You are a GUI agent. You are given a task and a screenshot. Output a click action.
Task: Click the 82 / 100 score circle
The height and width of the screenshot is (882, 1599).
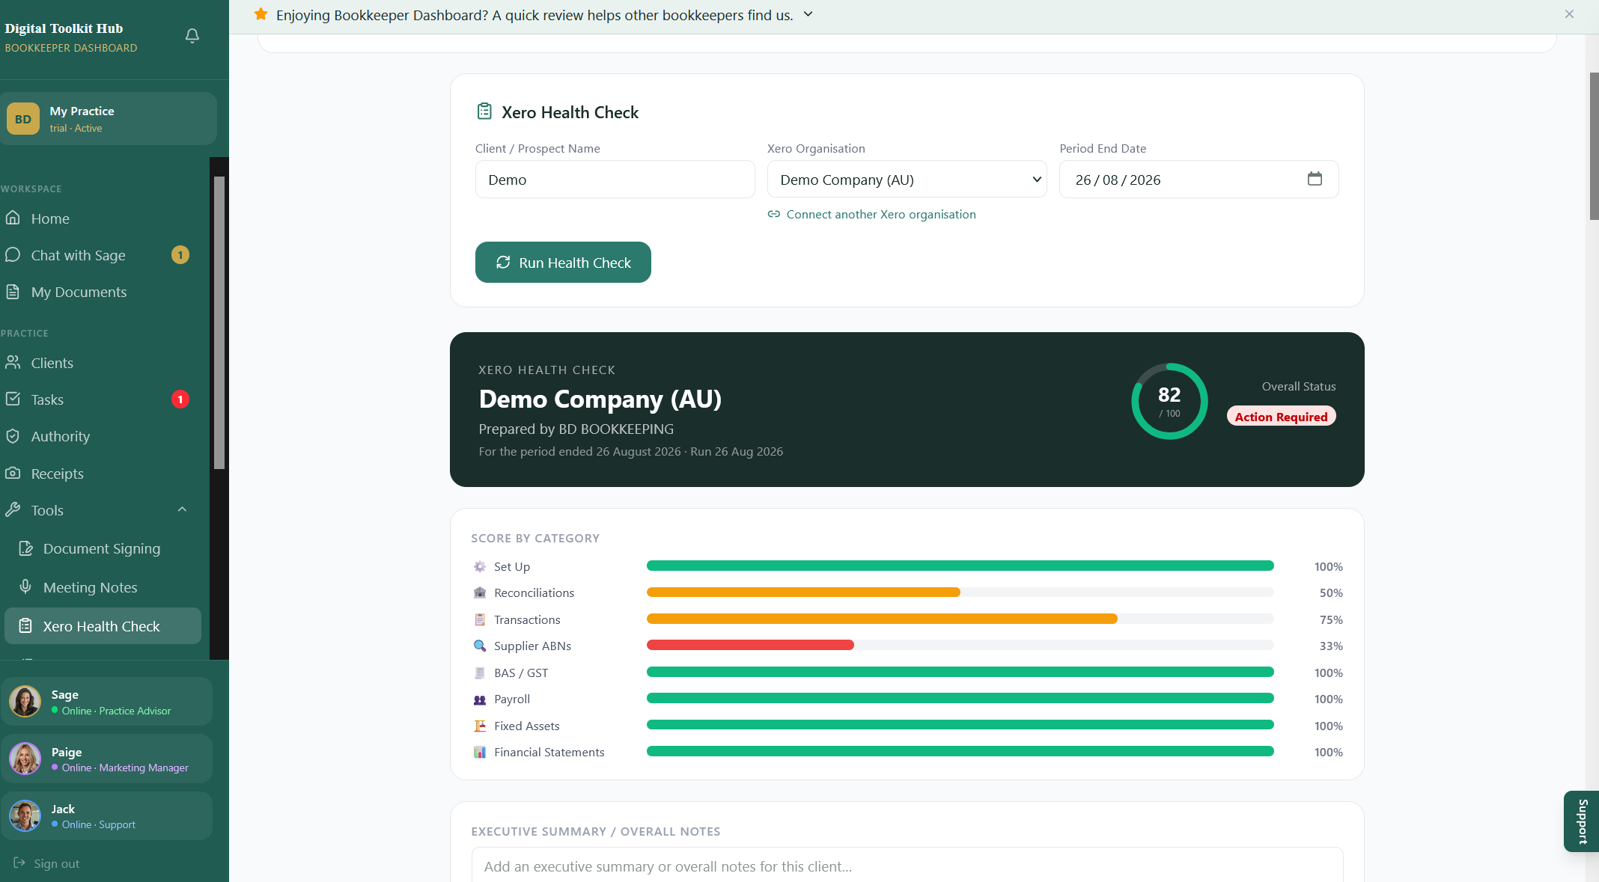tap(1169, 402)
